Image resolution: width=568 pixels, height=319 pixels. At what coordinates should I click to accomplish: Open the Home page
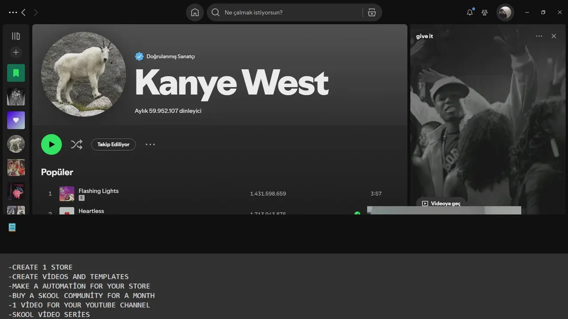195,12
